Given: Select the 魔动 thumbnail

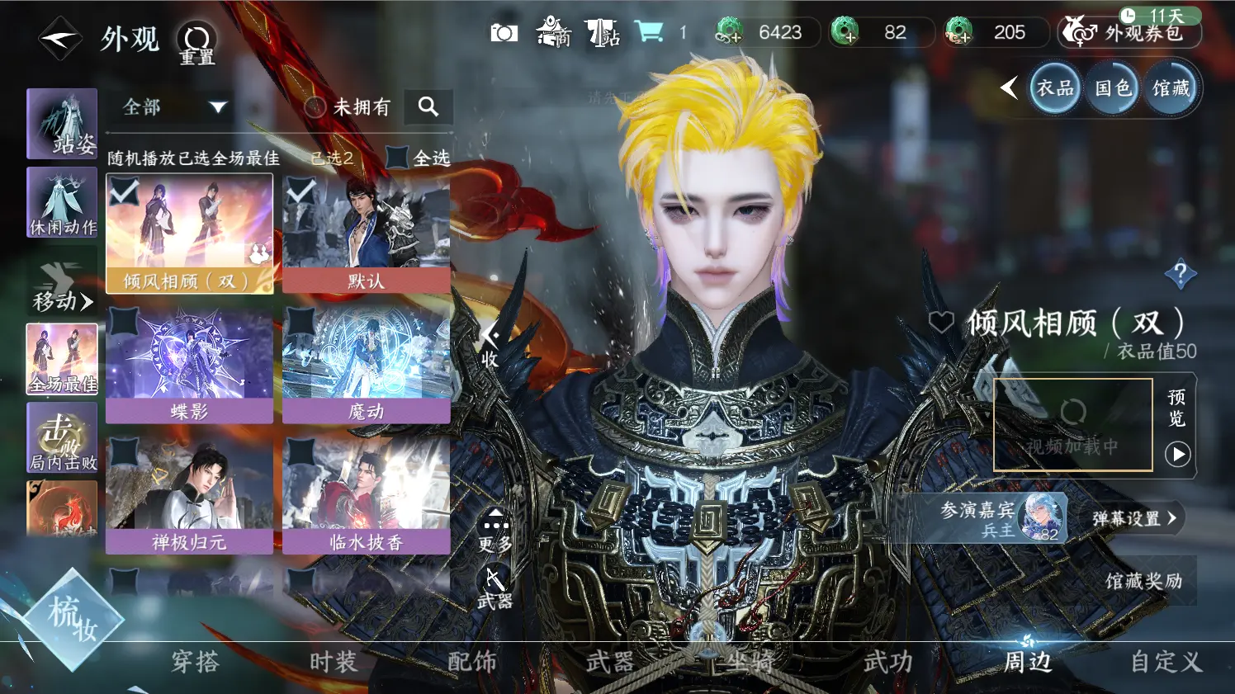Looking at the screenshot, I should pyautogui.click(x=367, y=364).
